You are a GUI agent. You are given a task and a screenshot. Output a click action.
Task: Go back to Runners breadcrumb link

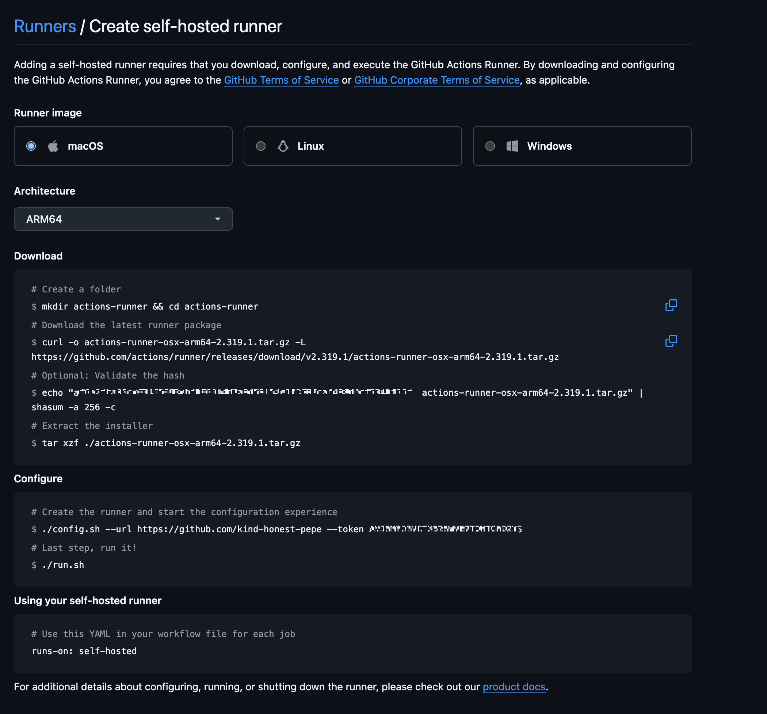pyautogui.click(x=45, y=26)
